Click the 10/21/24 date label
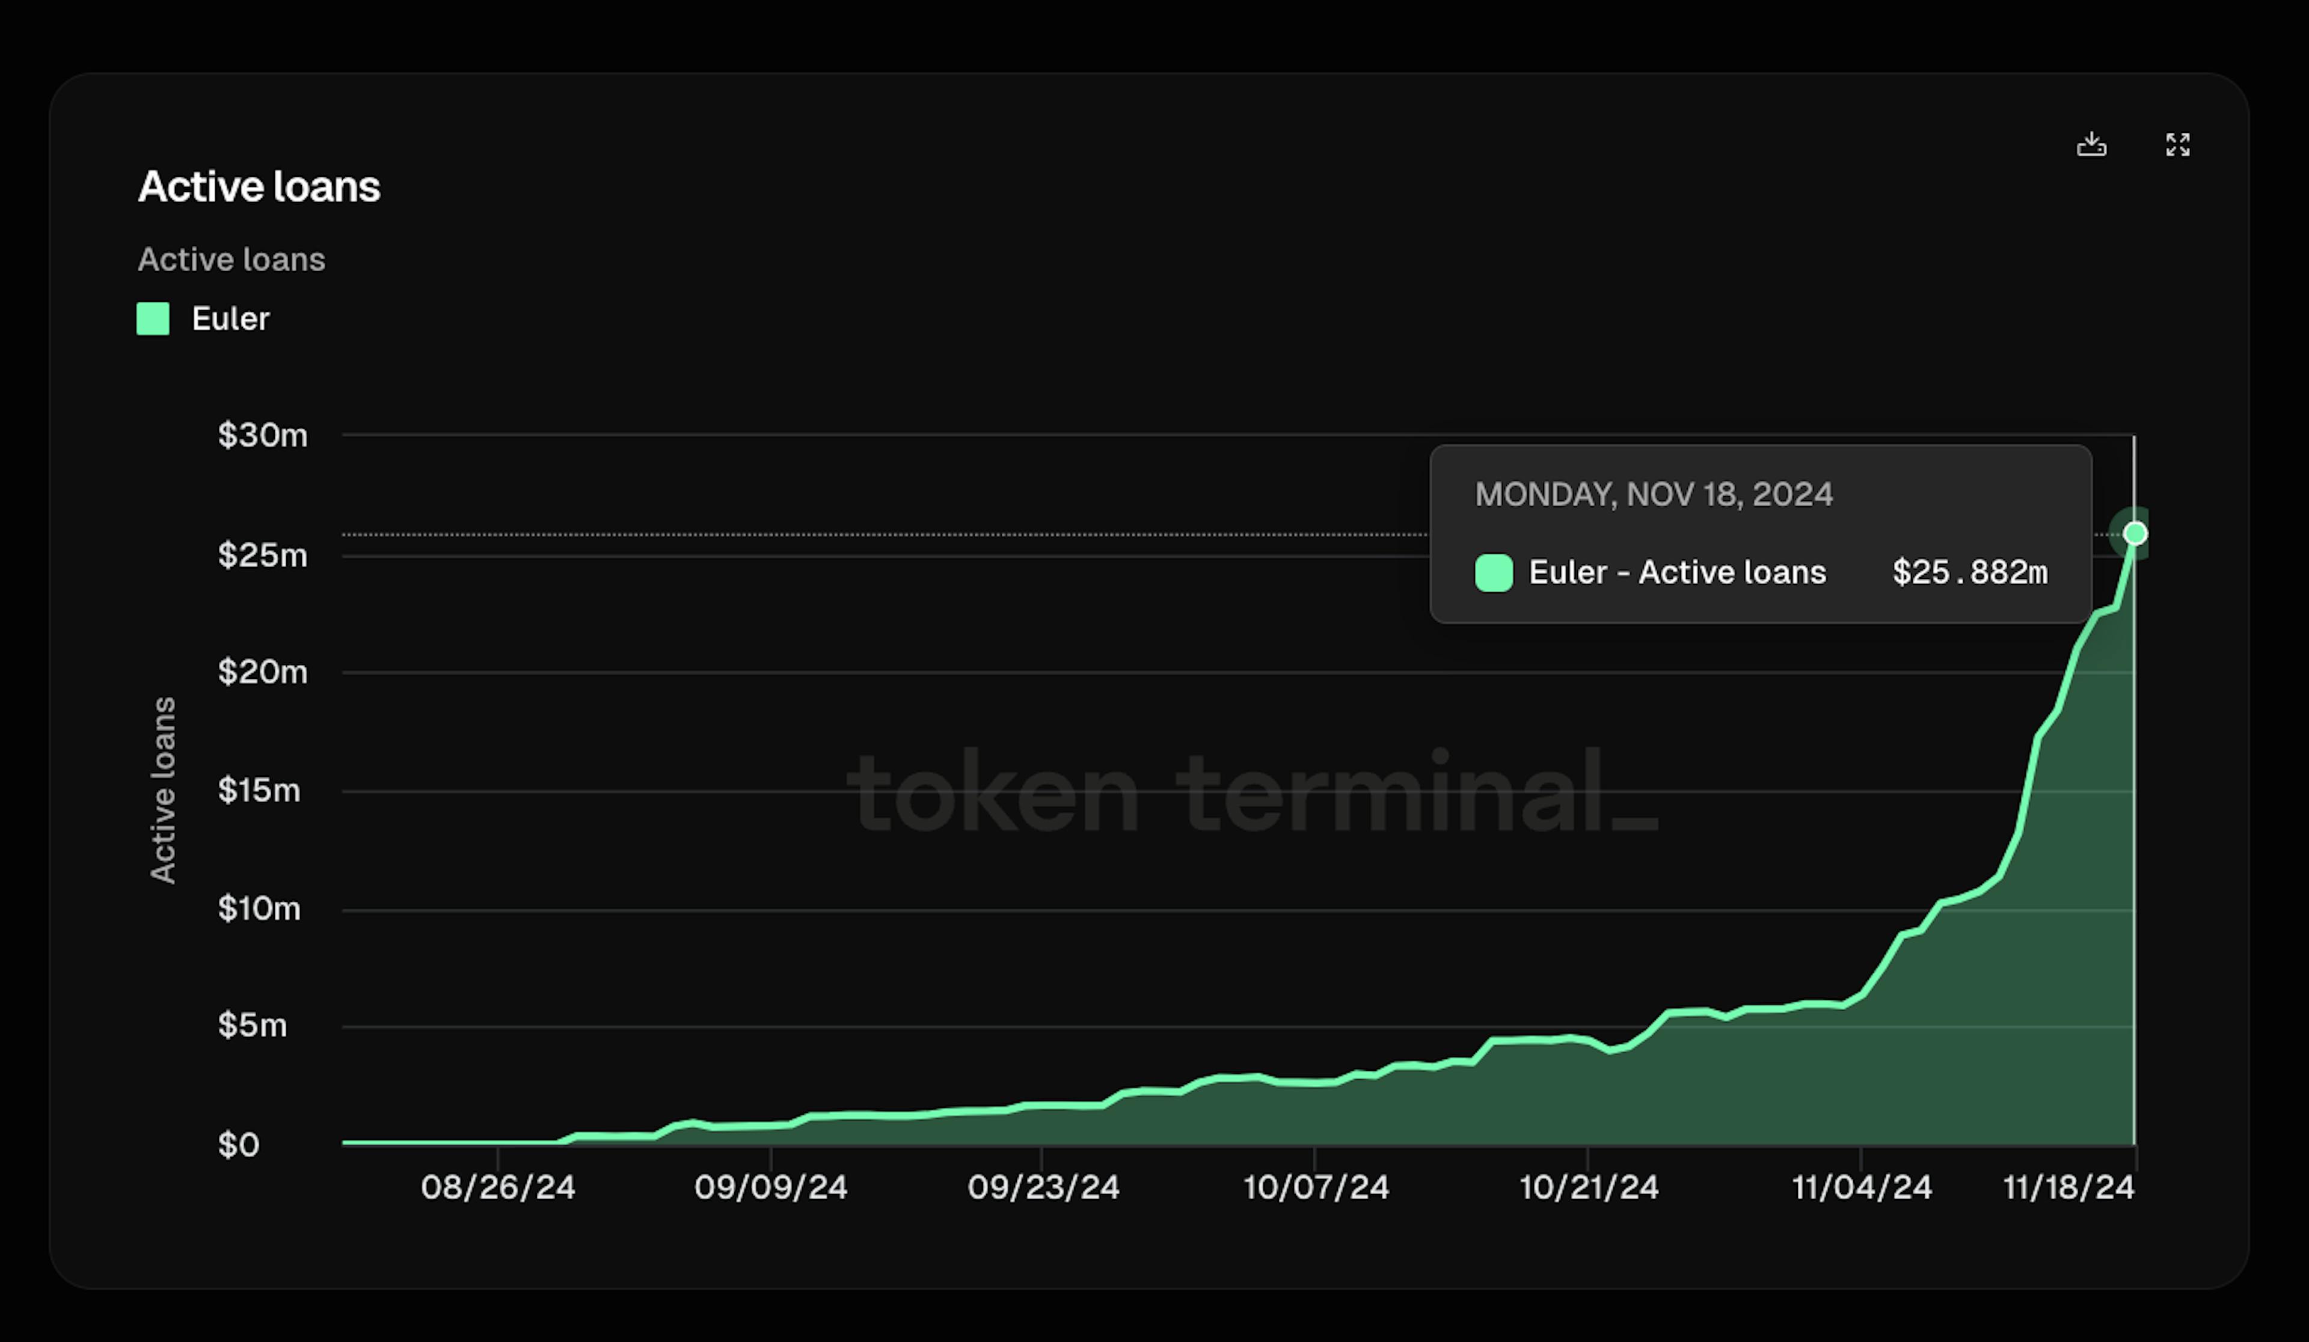The width and height of the screenshot is (2309, 1342). (1589, 1188)
